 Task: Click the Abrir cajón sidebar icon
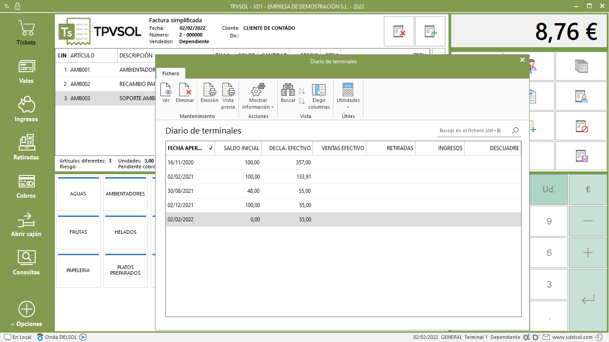pyautogui.click(x=26, y=224)
